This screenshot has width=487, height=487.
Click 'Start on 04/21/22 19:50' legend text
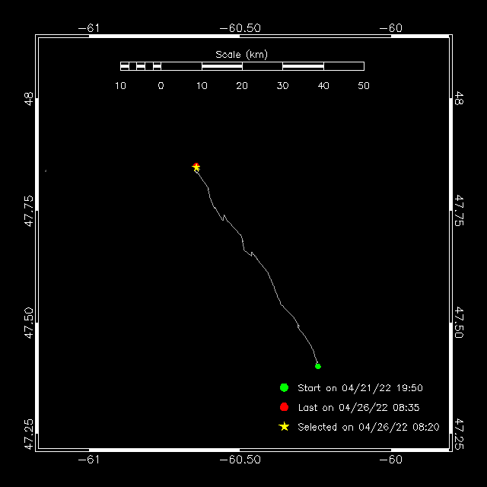coord(360,388)
